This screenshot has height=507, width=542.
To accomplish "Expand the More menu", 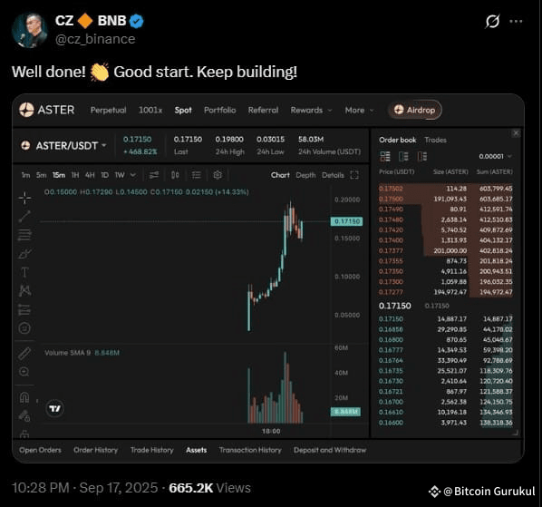I will click(x=360, y=111).
